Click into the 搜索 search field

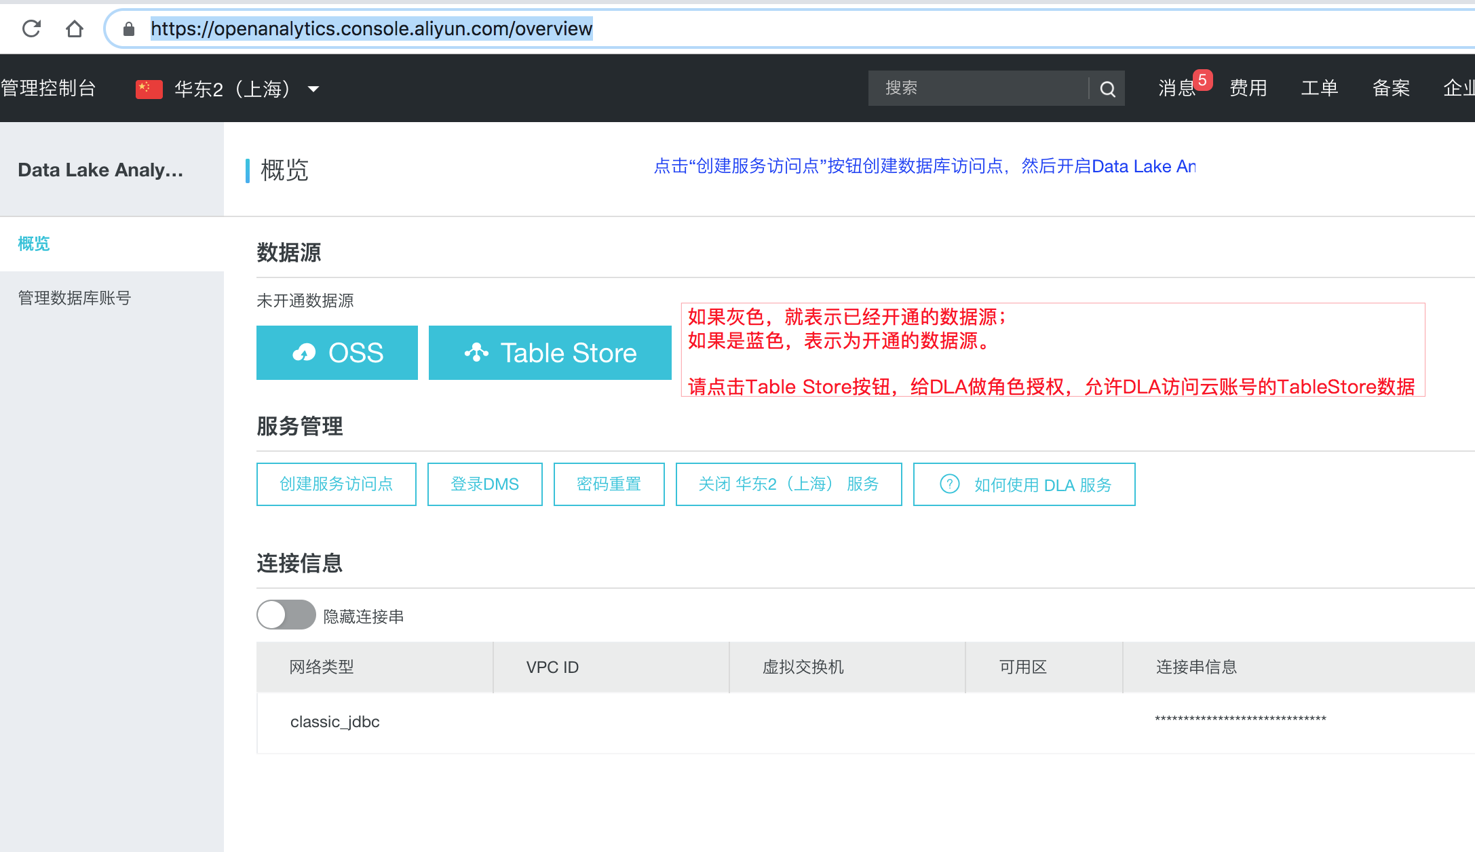(978, 88)
